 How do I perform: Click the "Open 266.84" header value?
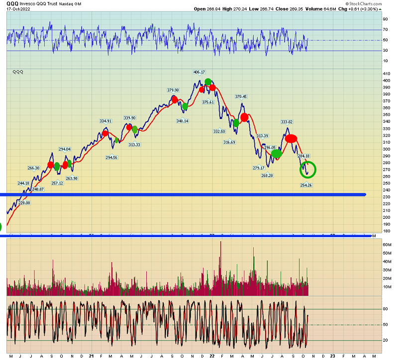click(x=207, y=9)
